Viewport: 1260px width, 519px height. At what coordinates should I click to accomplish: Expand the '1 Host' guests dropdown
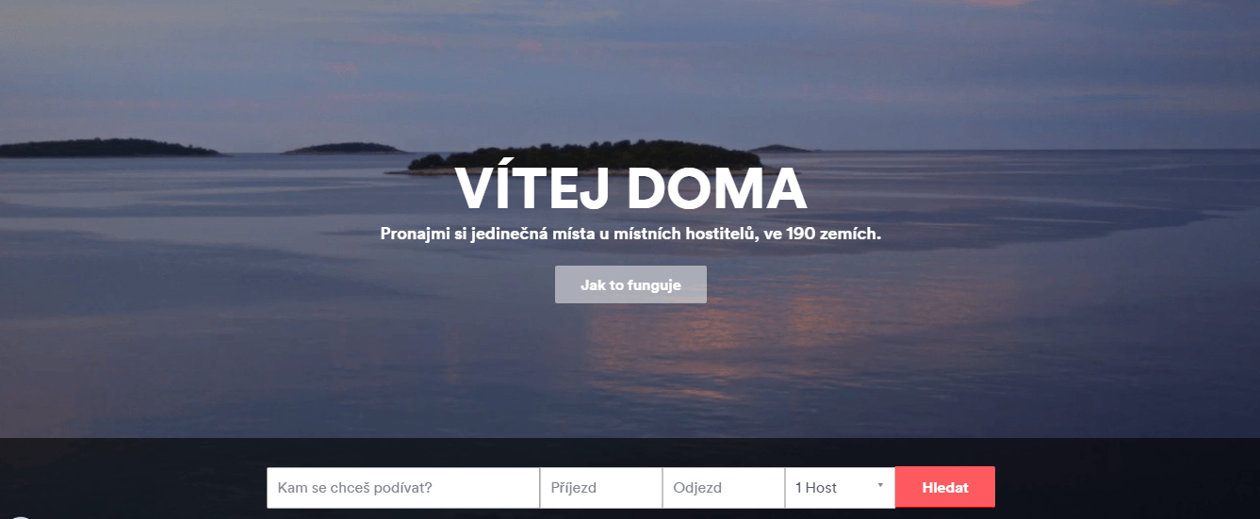(840, 488)
